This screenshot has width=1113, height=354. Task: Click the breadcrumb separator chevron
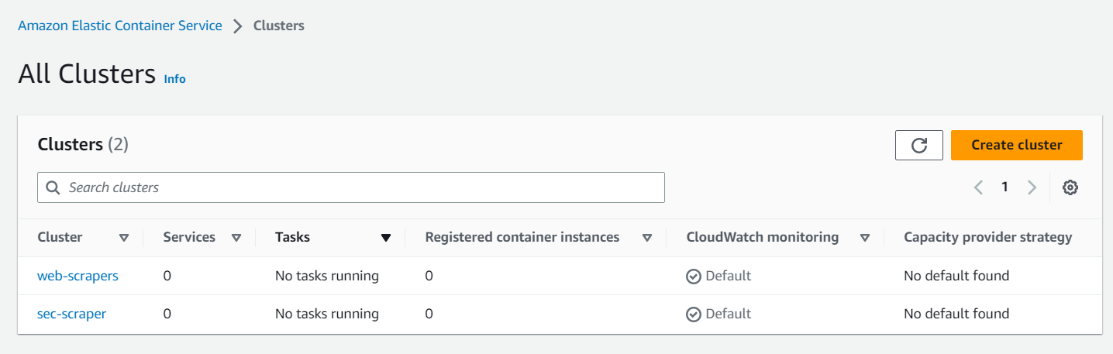[x=238, y=26]
